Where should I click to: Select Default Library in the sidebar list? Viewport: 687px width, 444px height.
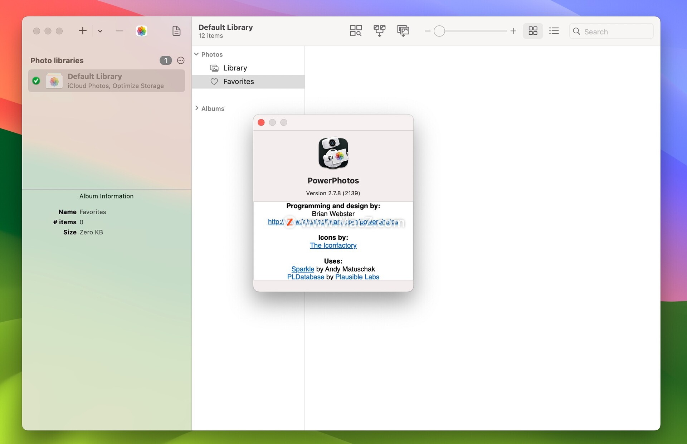[x=107, y=81]
